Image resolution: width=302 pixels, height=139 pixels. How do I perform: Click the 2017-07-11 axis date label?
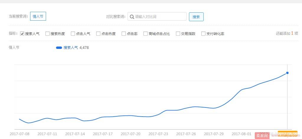pos(47,134)
